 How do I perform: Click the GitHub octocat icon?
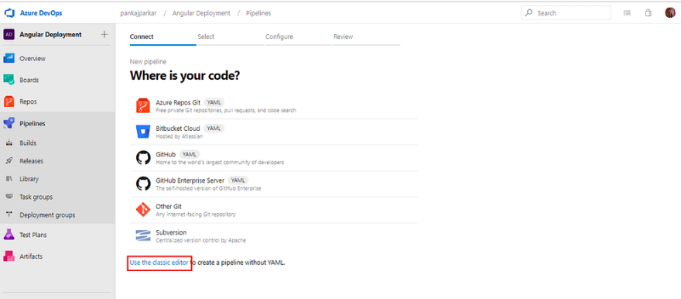(143, 158)
